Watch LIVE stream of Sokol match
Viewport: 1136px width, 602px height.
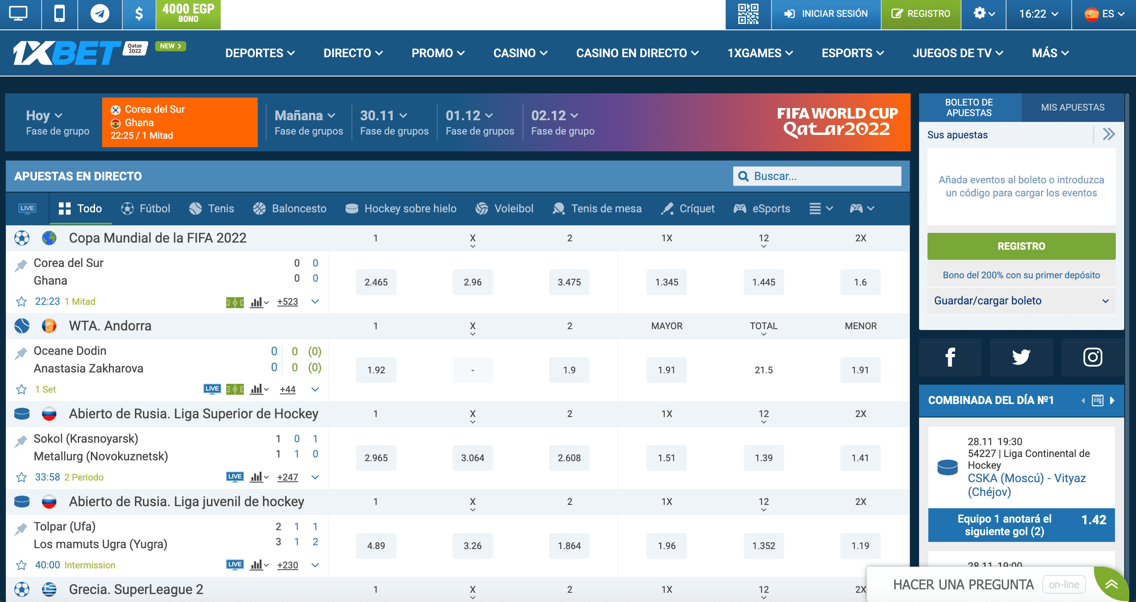click(235, 477)
